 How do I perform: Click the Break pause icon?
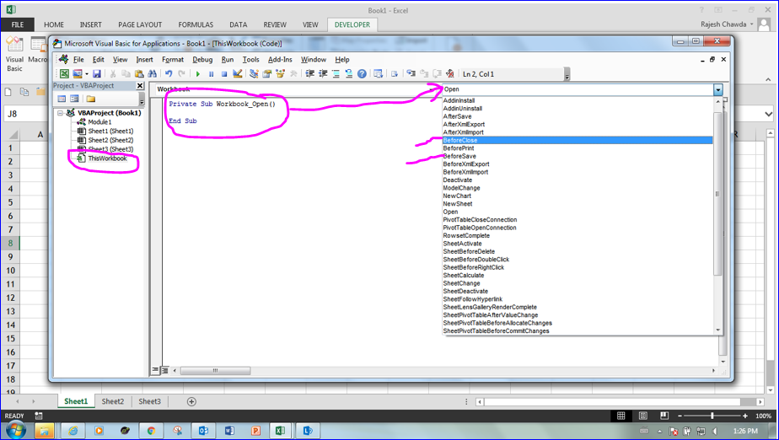[x=211, y=74]
